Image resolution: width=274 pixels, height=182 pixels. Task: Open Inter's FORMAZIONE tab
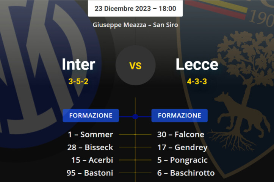click(91, 116)
